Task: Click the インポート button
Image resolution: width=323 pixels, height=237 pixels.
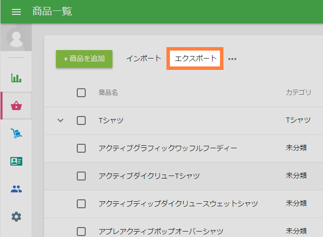Action: (144, 59)
